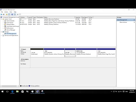136x102 pixels.
Task: Sort by the % Free column header
Action: click(90, 17)
